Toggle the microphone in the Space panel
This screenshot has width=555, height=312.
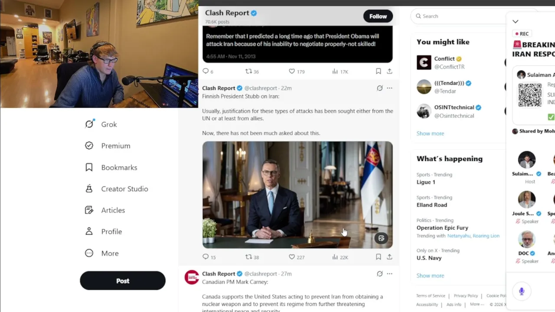click(x=522, y=291)
